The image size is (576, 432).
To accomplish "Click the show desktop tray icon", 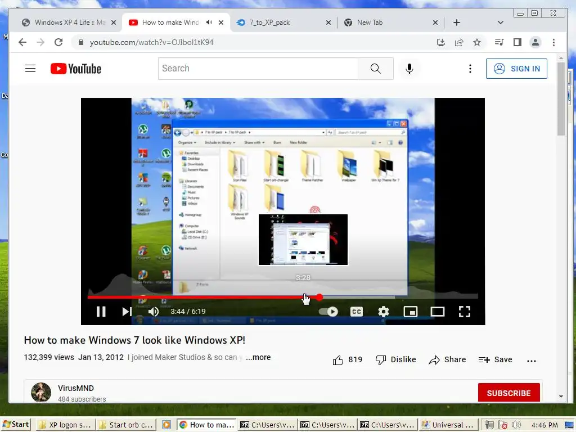I will click(569, 425).
